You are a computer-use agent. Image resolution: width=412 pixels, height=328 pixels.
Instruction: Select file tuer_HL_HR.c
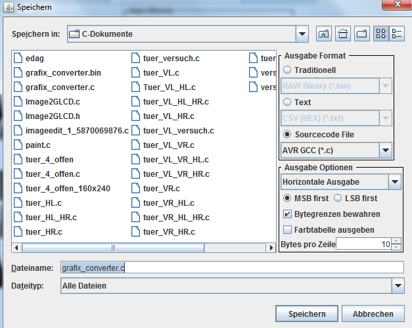point(45,217)
